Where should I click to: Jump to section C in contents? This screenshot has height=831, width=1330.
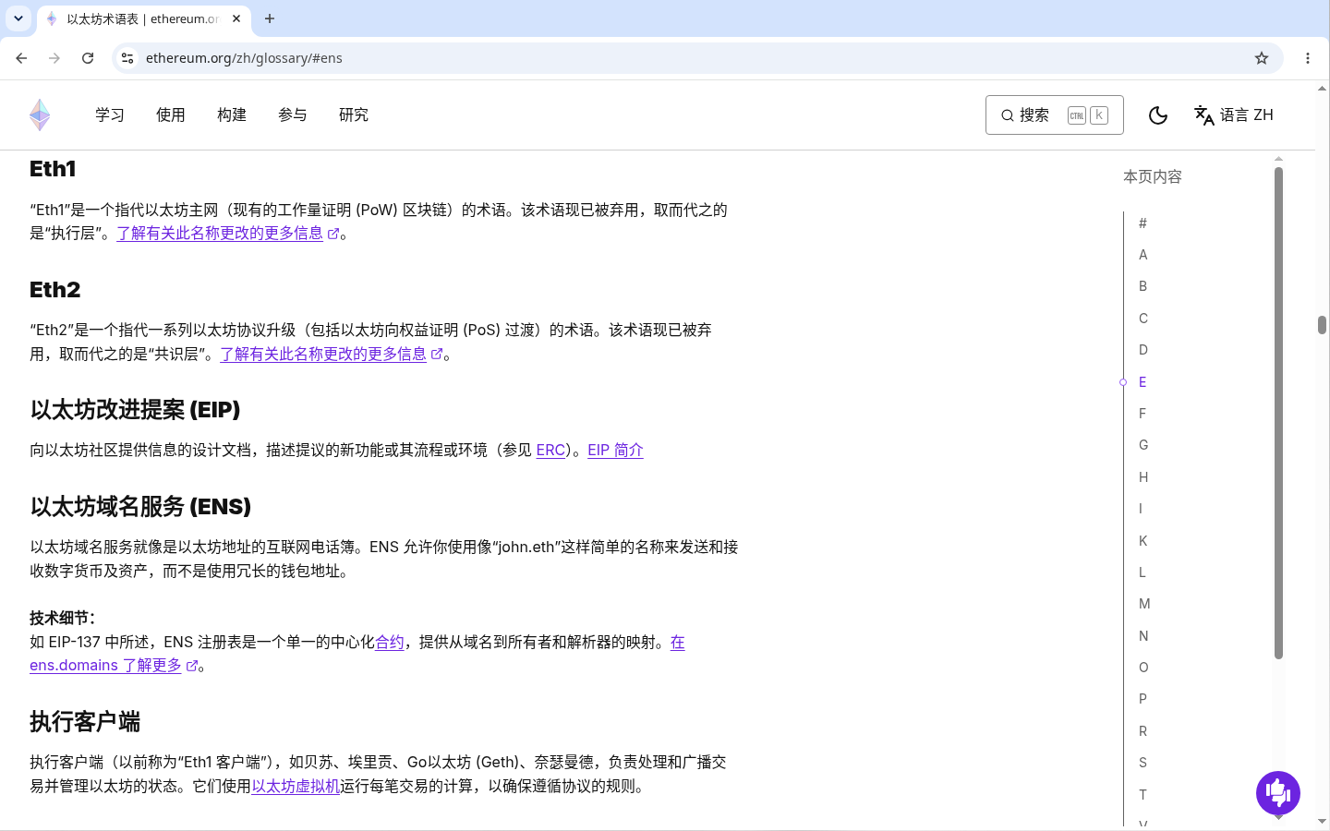point(1143,319)
